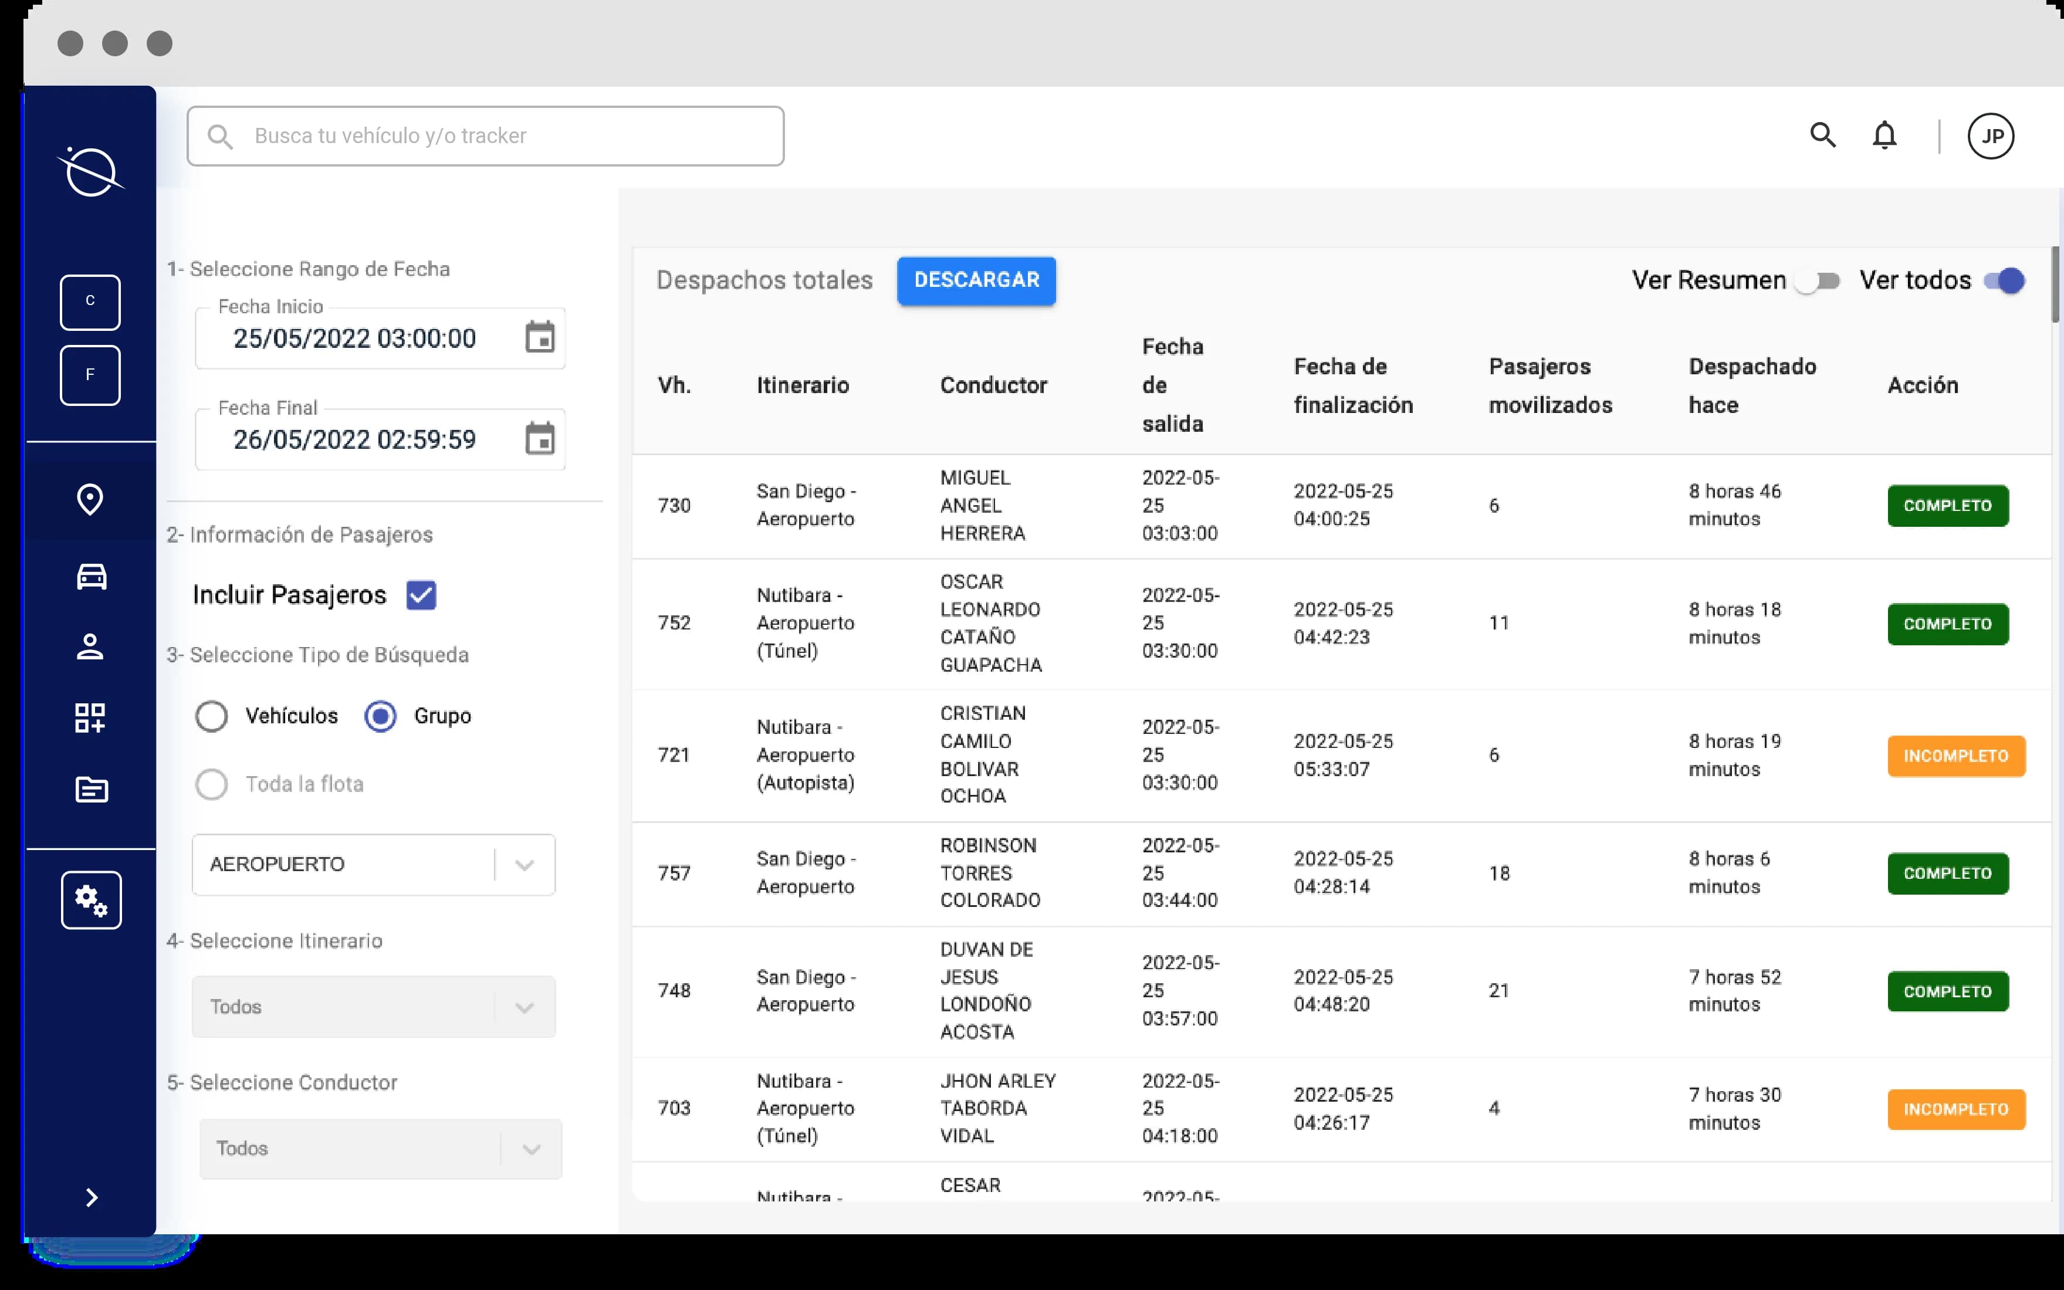Enable the Ver Resumen toggle
The image size is (2064, 1290).
1818,280
